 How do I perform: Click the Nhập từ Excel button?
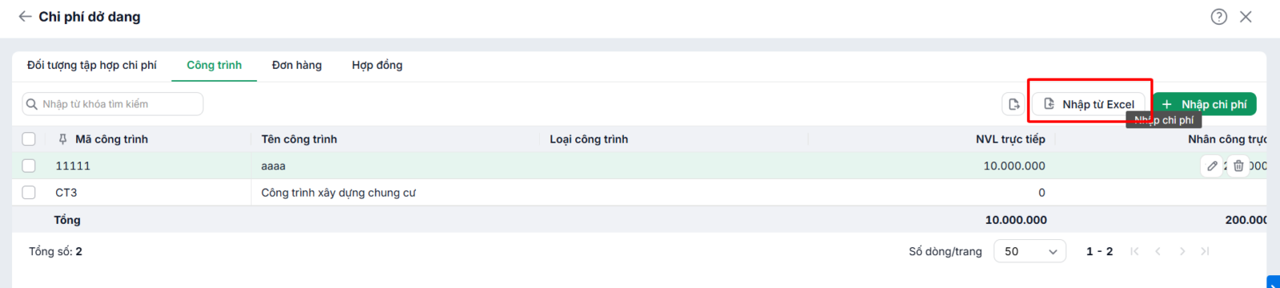coord(1089,104)
